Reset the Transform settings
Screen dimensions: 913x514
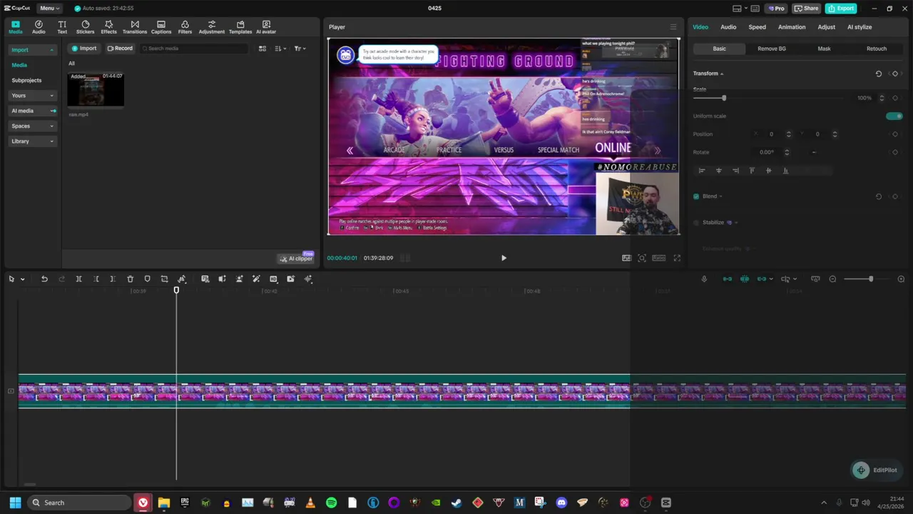coord(879,74)
